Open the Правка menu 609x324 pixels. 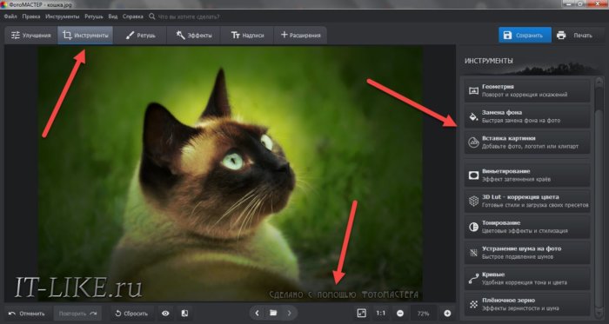pyautogui.click(x=31, y=17)
